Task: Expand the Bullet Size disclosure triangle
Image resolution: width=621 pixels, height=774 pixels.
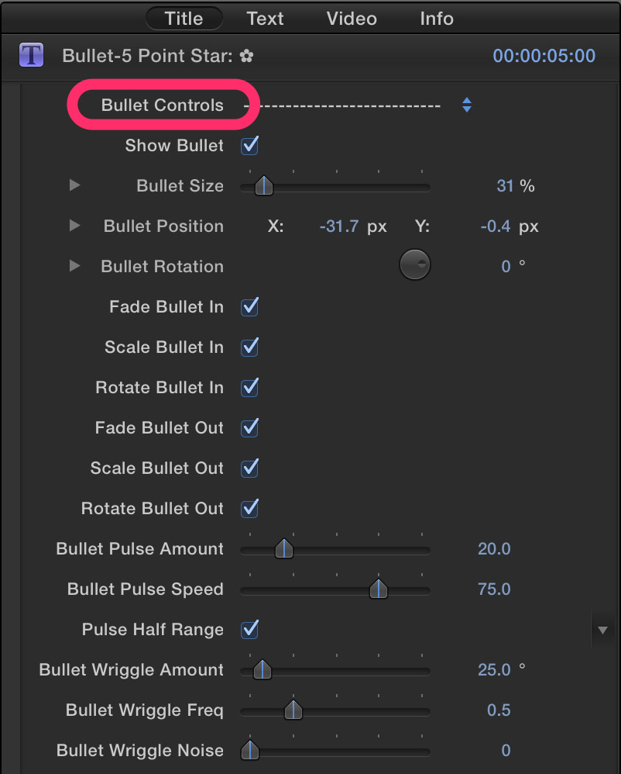Action: [74, 185]
